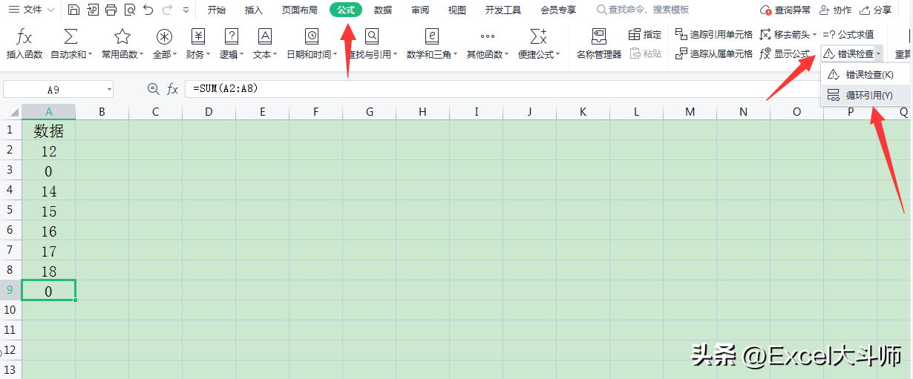Click the Save icon in quick toolbar

73,10
